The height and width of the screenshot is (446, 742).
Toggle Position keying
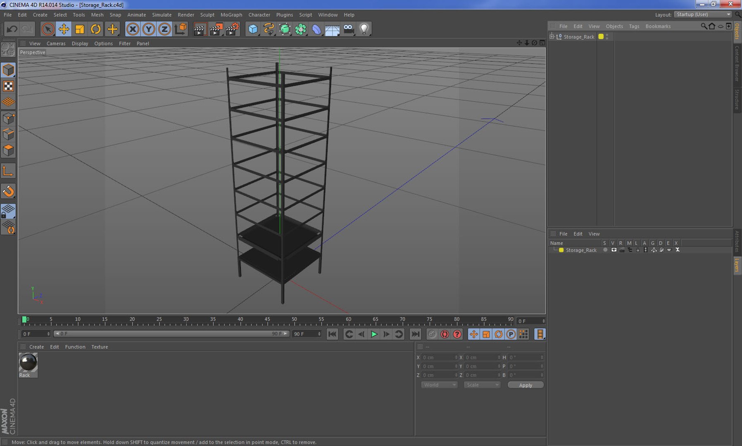point(473,334)
